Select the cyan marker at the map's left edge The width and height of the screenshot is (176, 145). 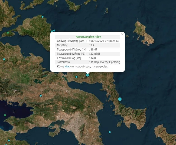(4, 59)
